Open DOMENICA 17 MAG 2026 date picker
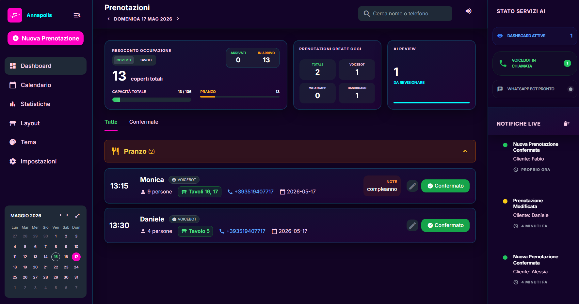 (x=143, y=19)
